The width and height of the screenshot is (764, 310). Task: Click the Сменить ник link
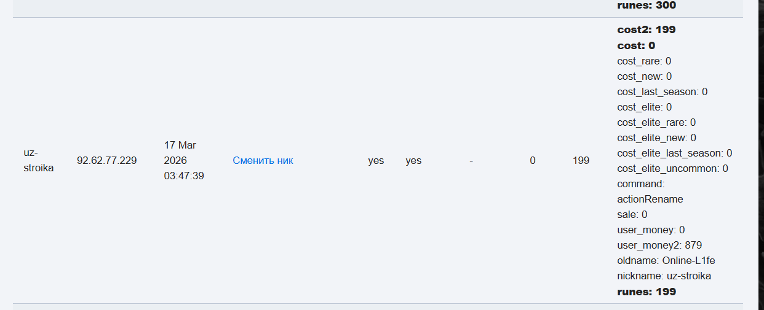[263, 161]
